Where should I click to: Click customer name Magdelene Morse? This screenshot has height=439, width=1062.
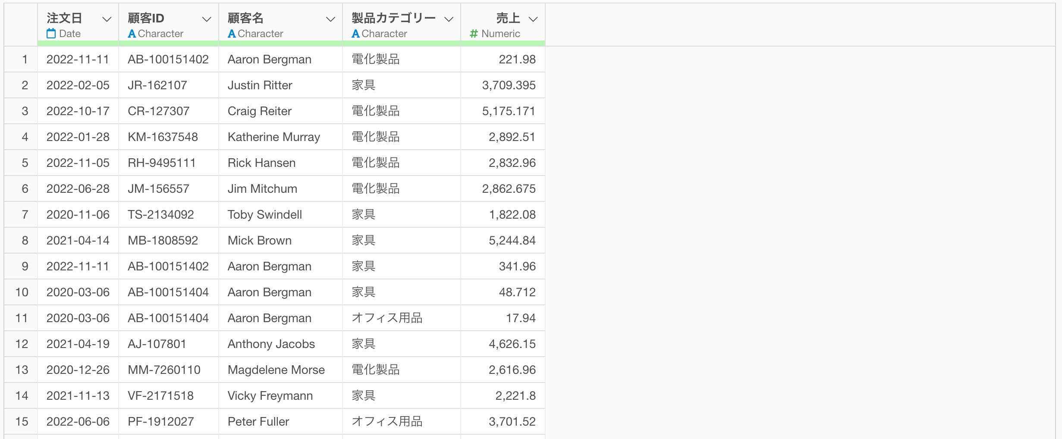[x=276, y=370]
